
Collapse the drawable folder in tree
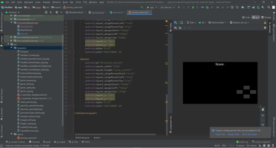(x=11, y=48)
